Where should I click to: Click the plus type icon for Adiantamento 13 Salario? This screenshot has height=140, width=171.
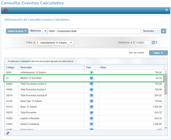91,73
